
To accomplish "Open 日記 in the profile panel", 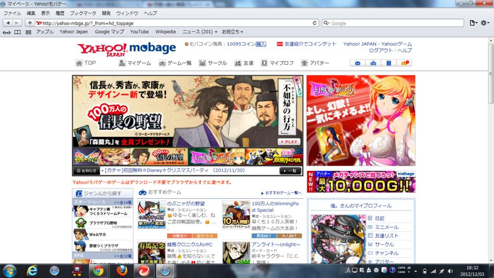I will pyautogui.click(x=379, y=218).
